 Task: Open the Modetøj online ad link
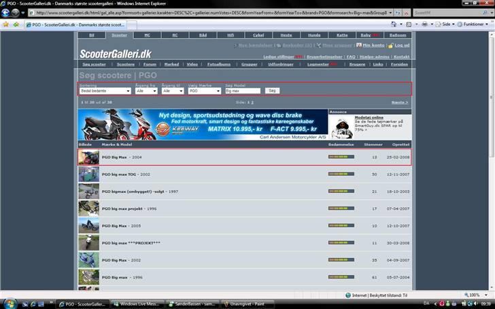[369, 117]
